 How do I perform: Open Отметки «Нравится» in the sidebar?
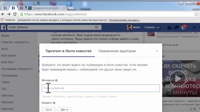tap(15, 42)
